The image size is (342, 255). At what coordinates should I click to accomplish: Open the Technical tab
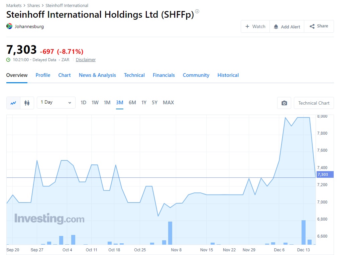(134, 75)
